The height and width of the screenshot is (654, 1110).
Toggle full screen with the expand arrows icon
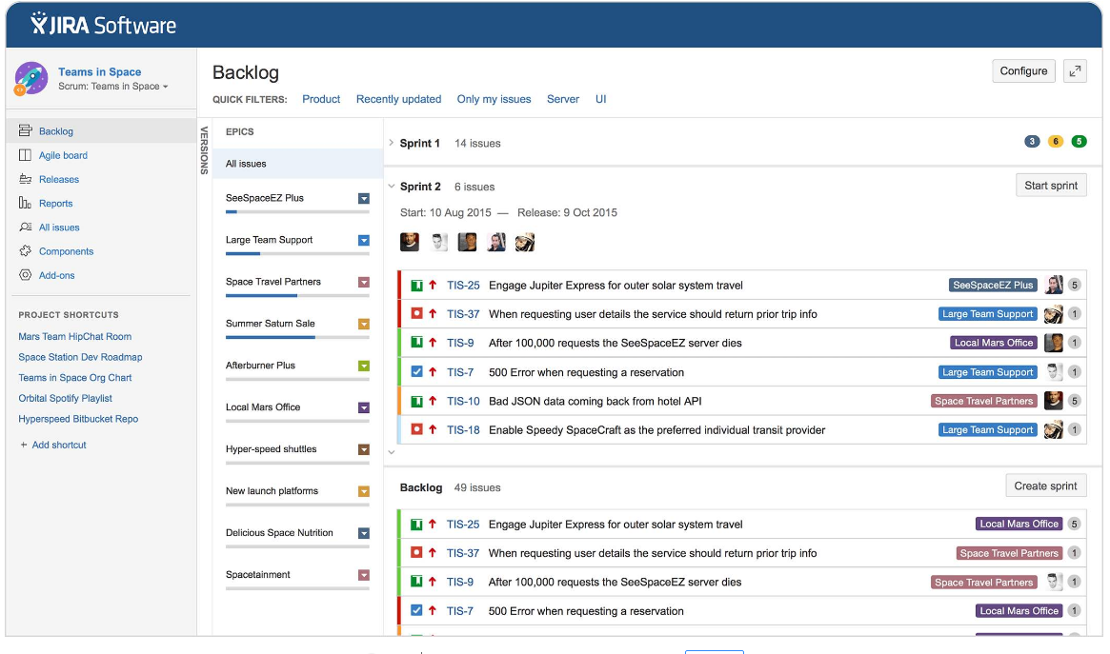pyautogui.click(x=1075, y=70)
